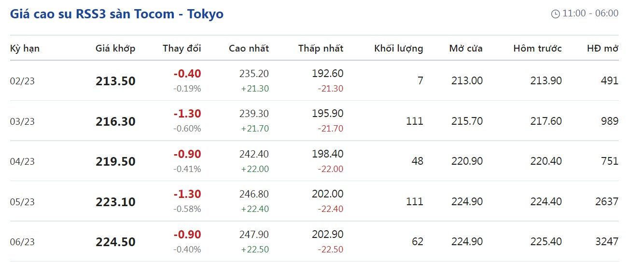The image size is (628, 276).
Task: Select the 05/23 contract term
Action: [22, 202]
